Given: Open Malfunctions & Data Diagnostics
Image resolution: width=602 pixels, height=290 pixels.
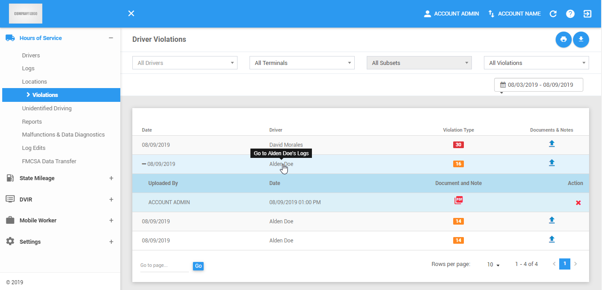Looking at the screenshot, I should [x=63, y=135].
